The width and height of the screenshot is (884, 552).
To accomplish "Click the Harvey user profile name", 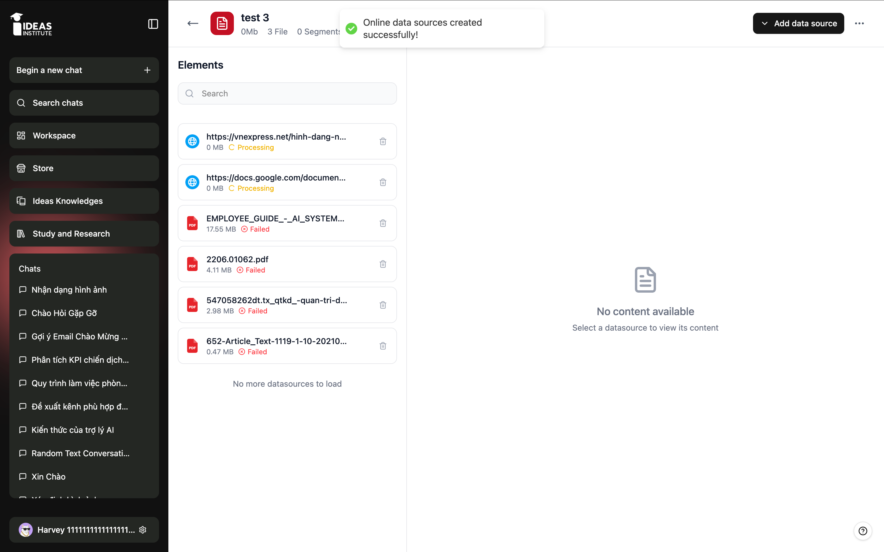I will click(86, 530).
